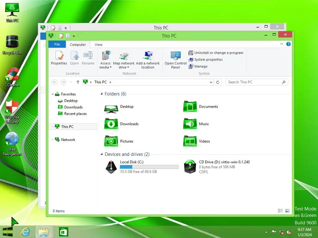Select Web Navigation desktop shortcut
This screenshot has width=318, height=238.
coord(12,144)
